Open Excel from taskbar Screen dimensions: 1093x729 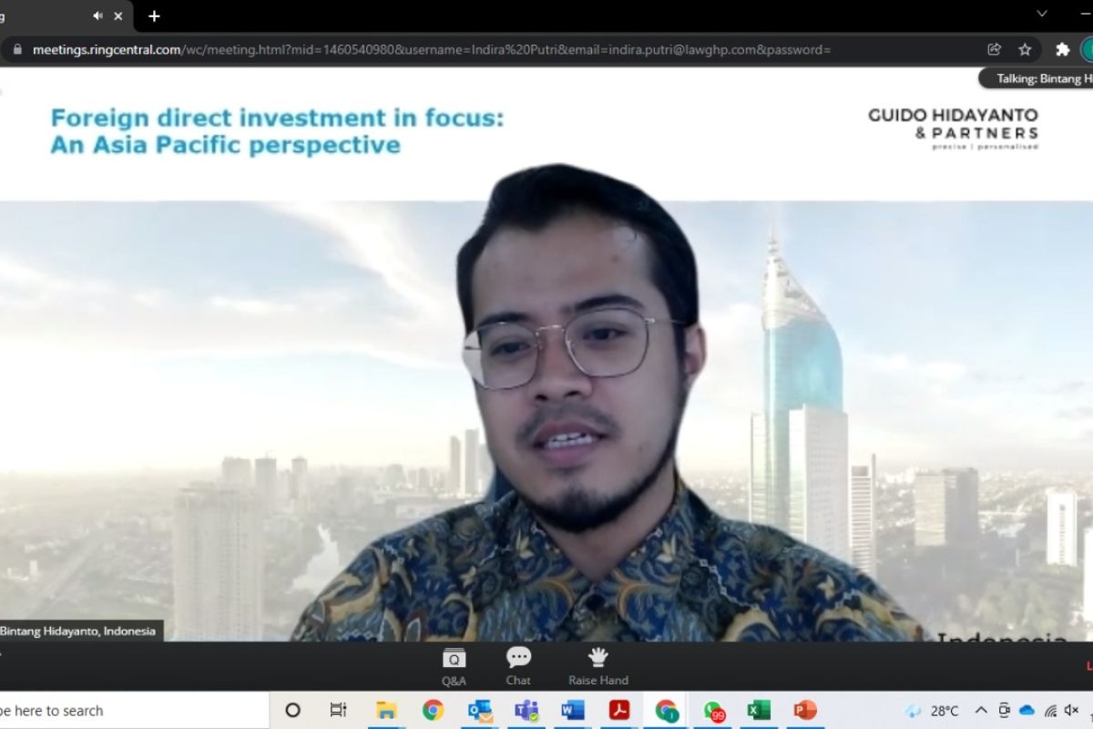pyautogui.click(x=759, y=710)
